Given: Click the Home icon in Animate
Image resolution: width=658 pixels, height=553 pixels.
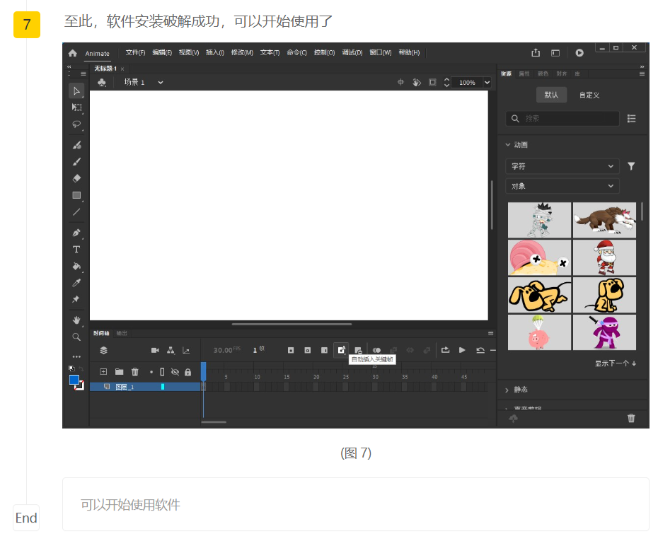Looking at the screenshot, I should [x=73, y=53].
